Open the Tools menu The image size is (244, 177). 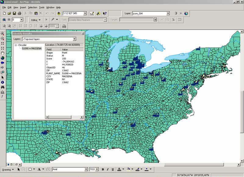[41, 7]
